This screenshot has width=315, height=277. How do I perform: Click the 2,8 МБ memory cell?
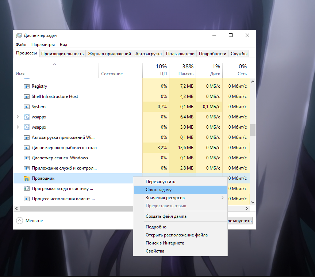click(x=183, y=168)
